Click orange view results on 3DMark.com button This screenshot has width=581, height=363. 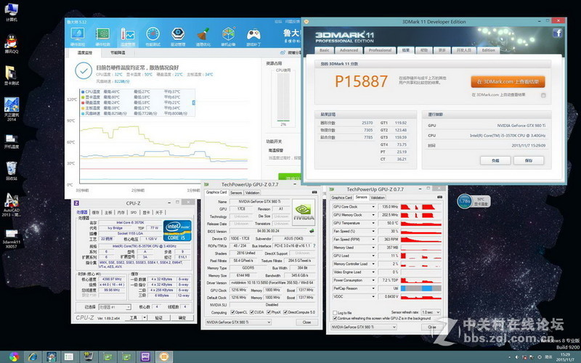508,82
